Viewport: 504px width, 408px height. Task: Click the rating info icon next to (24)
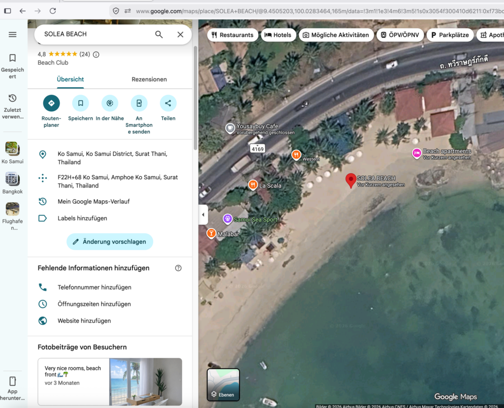(96, 54)
